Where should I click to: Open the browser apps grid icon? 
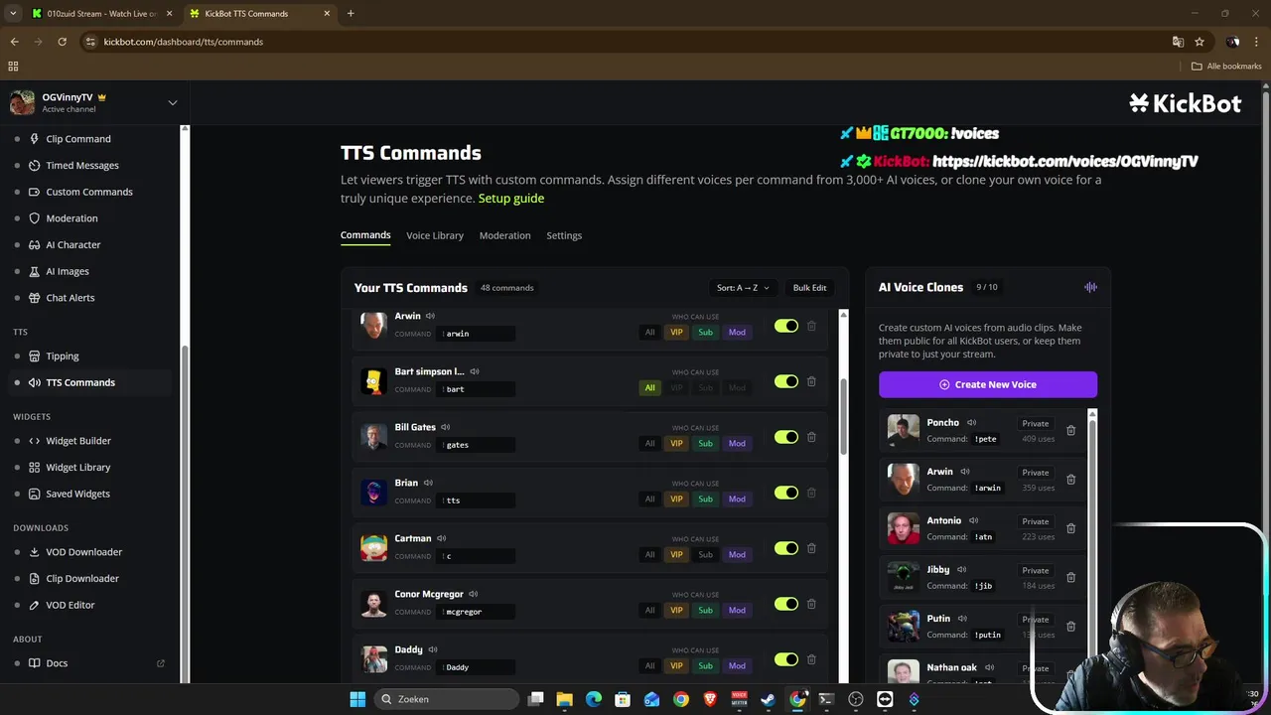[x=13, y=67]
